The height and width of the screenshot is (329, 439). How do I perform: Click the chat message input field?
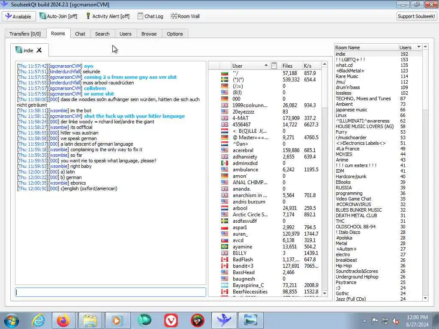tap(111, 292)
